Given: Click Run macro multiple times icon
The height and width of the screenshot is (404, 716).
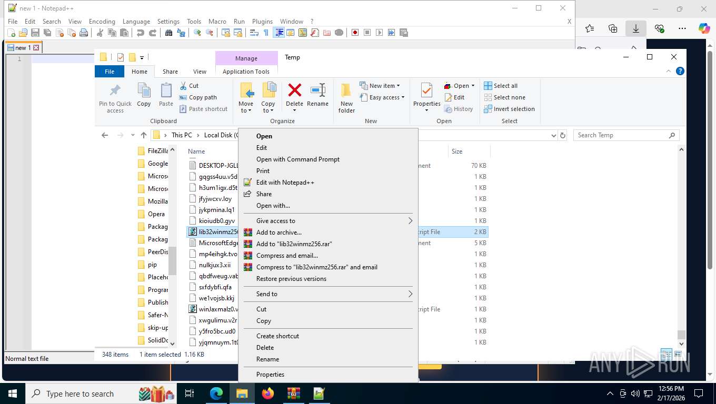Looking at the screenshot, I should point(391,33).
